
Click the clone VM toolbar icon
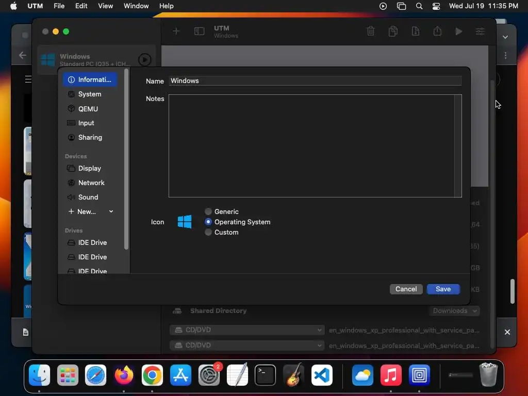[x=393, y=31]
